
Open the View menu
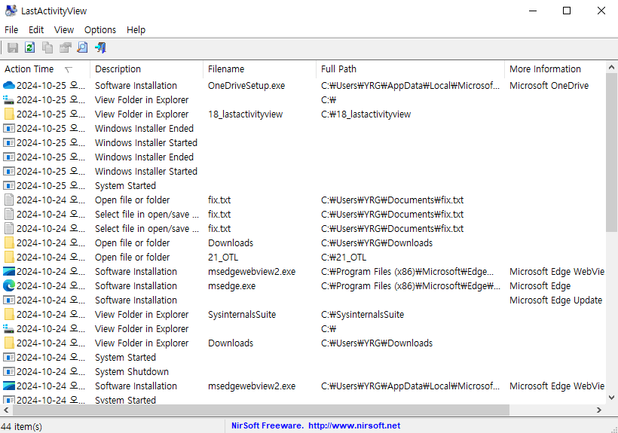64,30
